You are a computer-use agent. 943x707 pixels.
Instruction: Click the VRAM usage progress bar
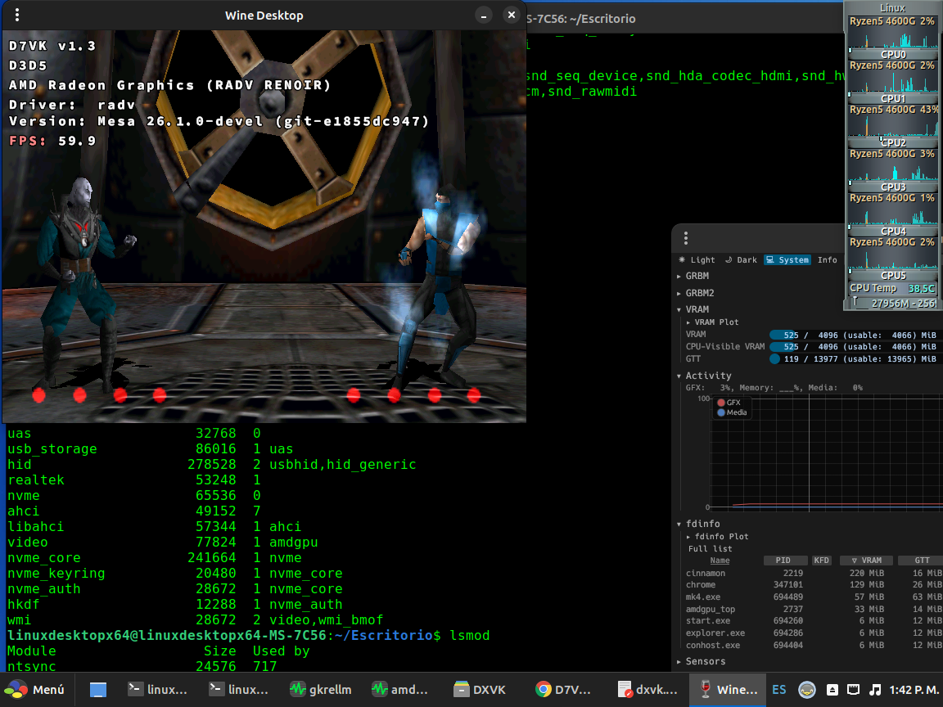click(854, 335)
